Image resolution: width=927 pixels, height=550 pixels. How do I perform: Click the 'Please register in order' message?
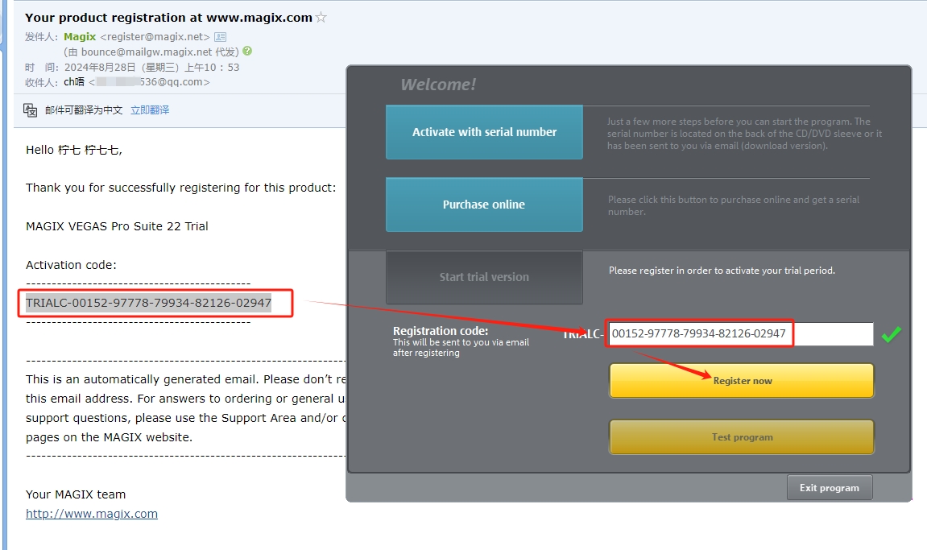[722, 271]
